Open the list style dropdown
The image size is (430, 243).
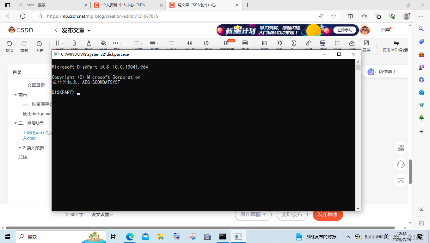click(x=138, y=43)
